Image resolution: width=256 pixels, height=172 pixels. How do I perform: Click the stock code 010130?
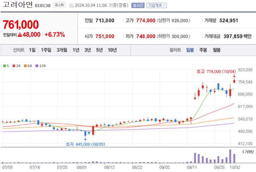(43, 5)
